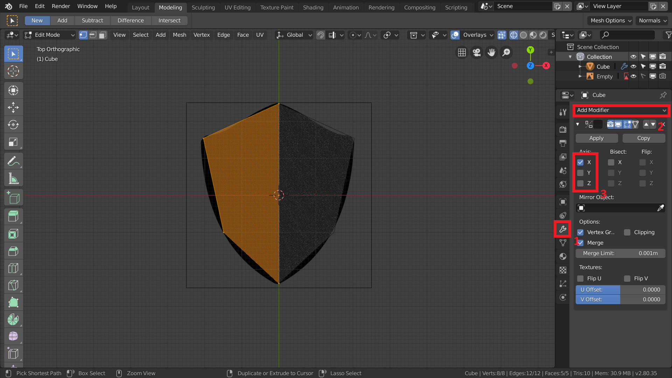Image resolution: width=672 pixels, height=378 pixels.
Task: Click the V Offset slider field
Action: point(621,300)
